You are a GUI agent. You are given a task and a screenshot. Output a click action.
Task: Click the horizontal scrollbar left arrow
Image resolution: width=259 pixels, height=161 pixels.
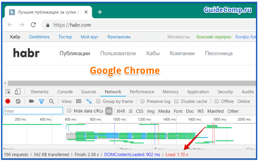tap(5, 83)
